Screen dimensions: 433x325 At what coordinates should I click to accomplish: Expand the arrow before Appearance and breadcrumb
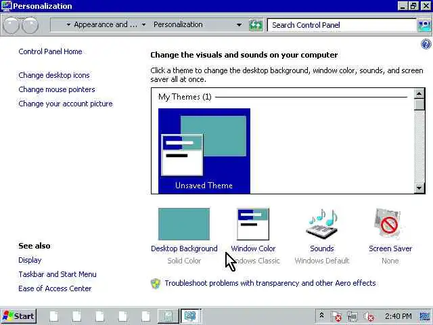pyautogui.click(x=68, y=25)
